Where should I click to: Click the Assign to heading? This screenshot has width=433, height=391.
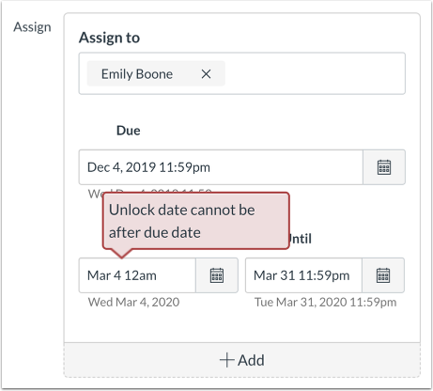[x=109, y=38]
